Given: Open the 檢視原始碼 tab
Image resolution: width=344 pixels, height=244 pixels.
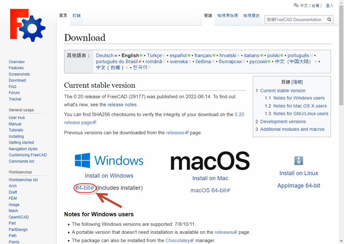Looking at the screenshot, I should [227, 15].
